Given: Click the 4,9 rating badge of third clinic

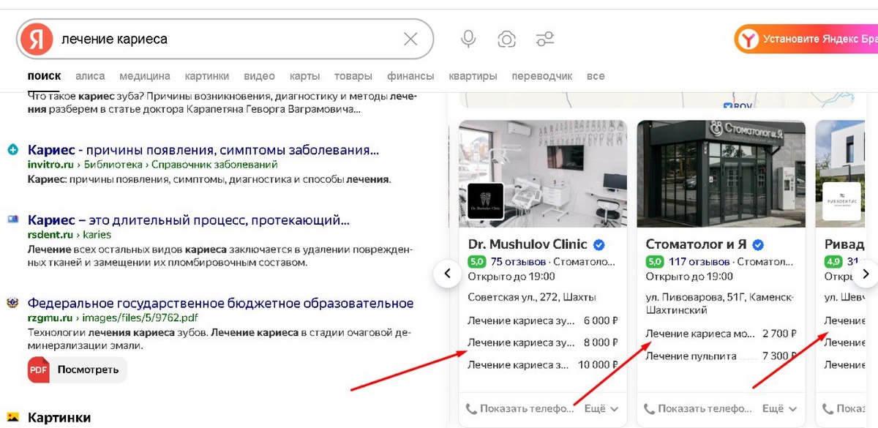Looking at the screenshot, I should point(833,261).
